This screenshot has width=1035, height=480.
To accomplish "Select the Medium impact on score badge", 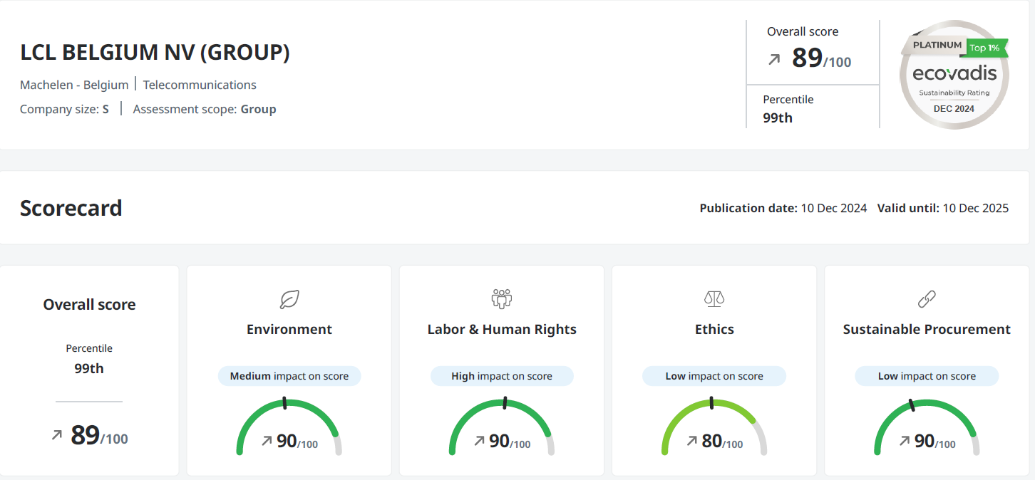I will pyautogui.click(x=289, y=376).
